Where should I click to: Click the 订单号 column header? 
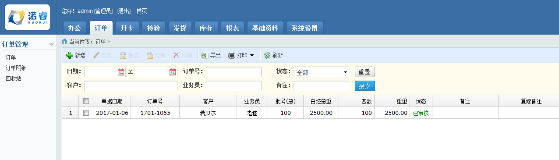155,101
